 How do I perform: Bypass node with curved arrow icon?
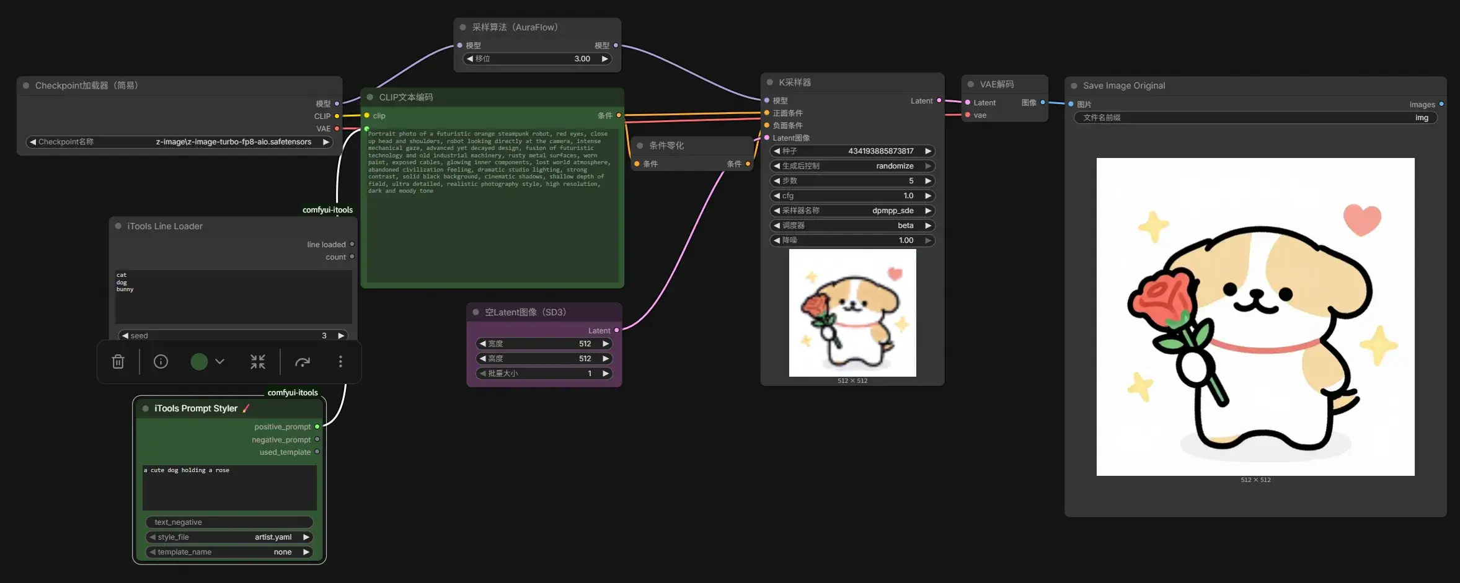(303, 361)
